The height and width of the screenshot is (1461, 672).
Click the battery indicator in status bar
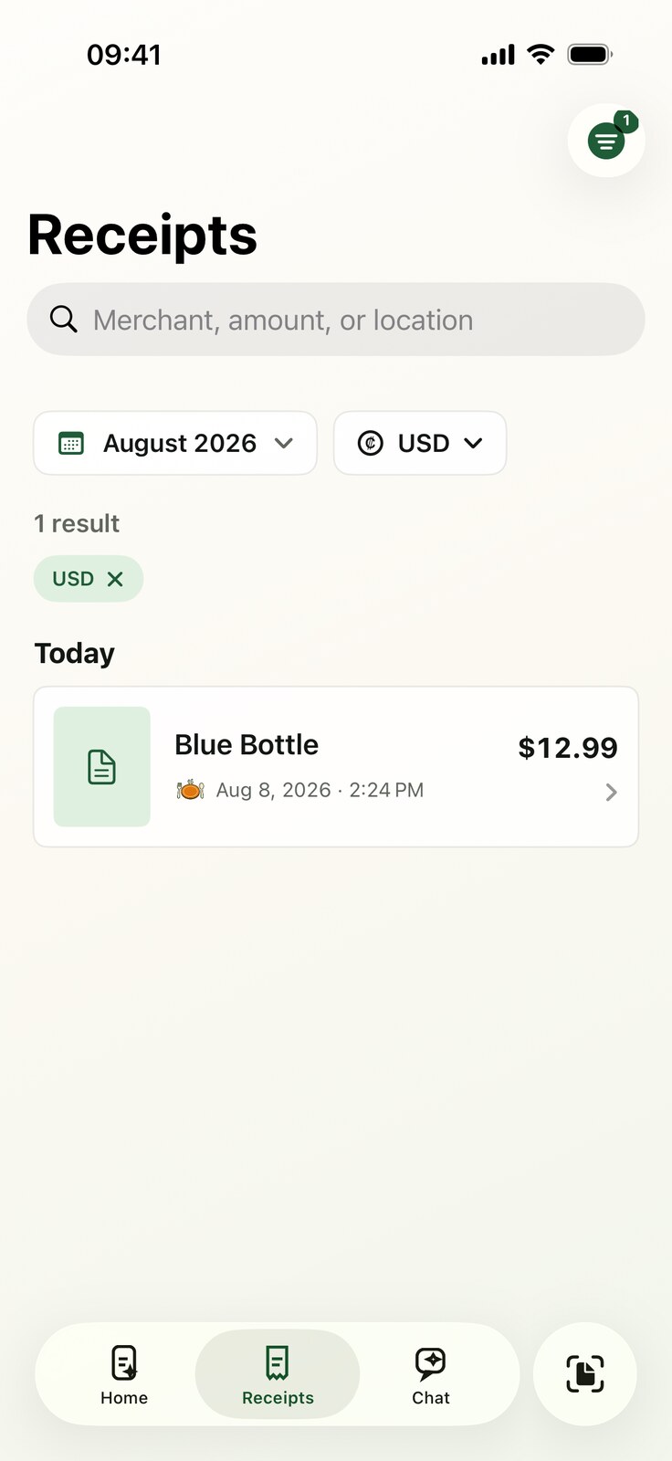click(590, 55)
